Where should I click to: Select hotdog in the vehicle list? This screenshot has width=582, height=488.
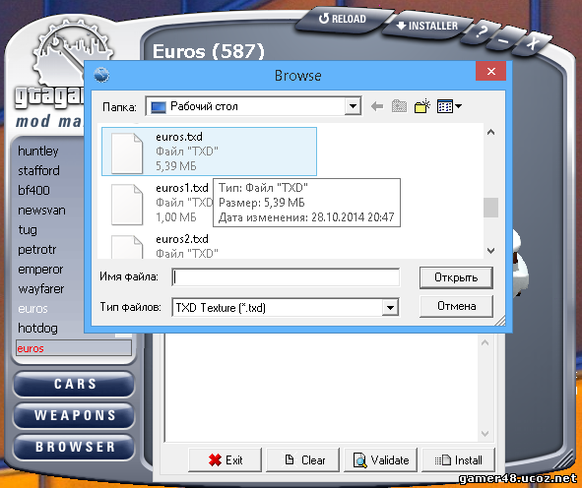pos(37,329)
